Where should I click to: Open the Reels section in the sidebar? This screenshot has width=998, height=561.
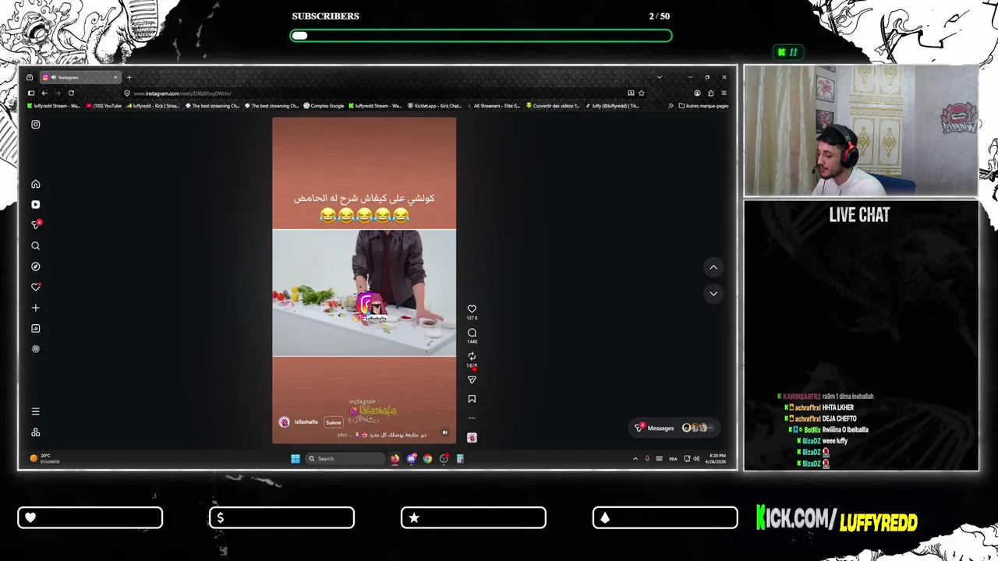pyautogui.click(x=35, y=204)
